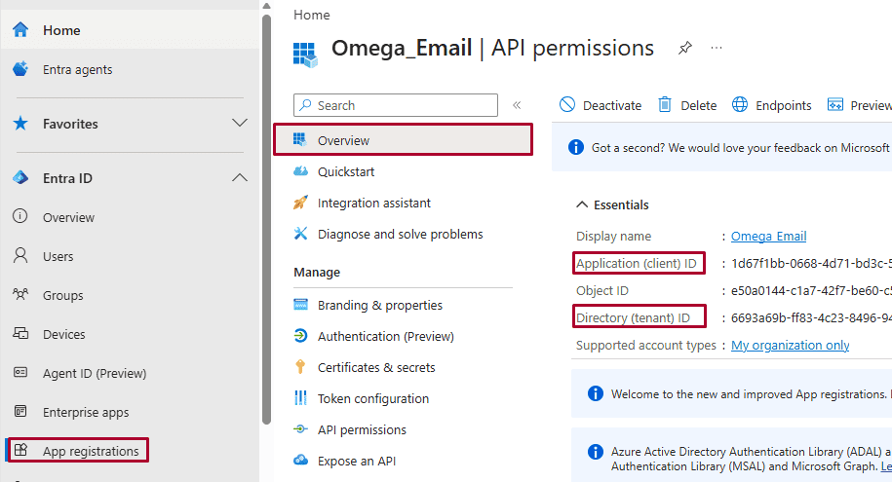Click the Branding & properties icon
This screenshot has height=482, width=892.
click(300, 305)
